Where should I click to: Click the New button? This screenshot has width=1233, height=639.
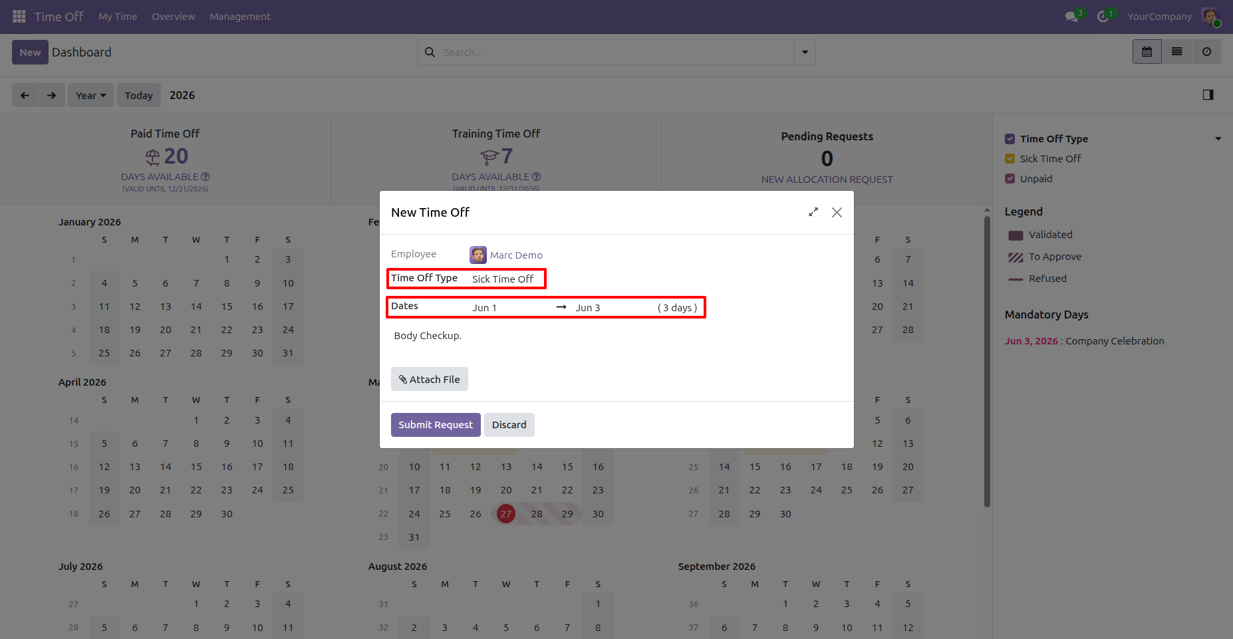pyautogui.click(x=30, y=52)
